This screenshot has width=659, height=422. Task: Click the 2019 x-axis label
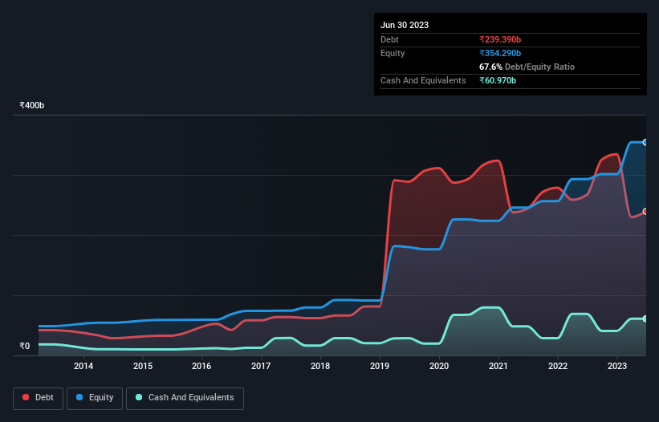[380, 366]
